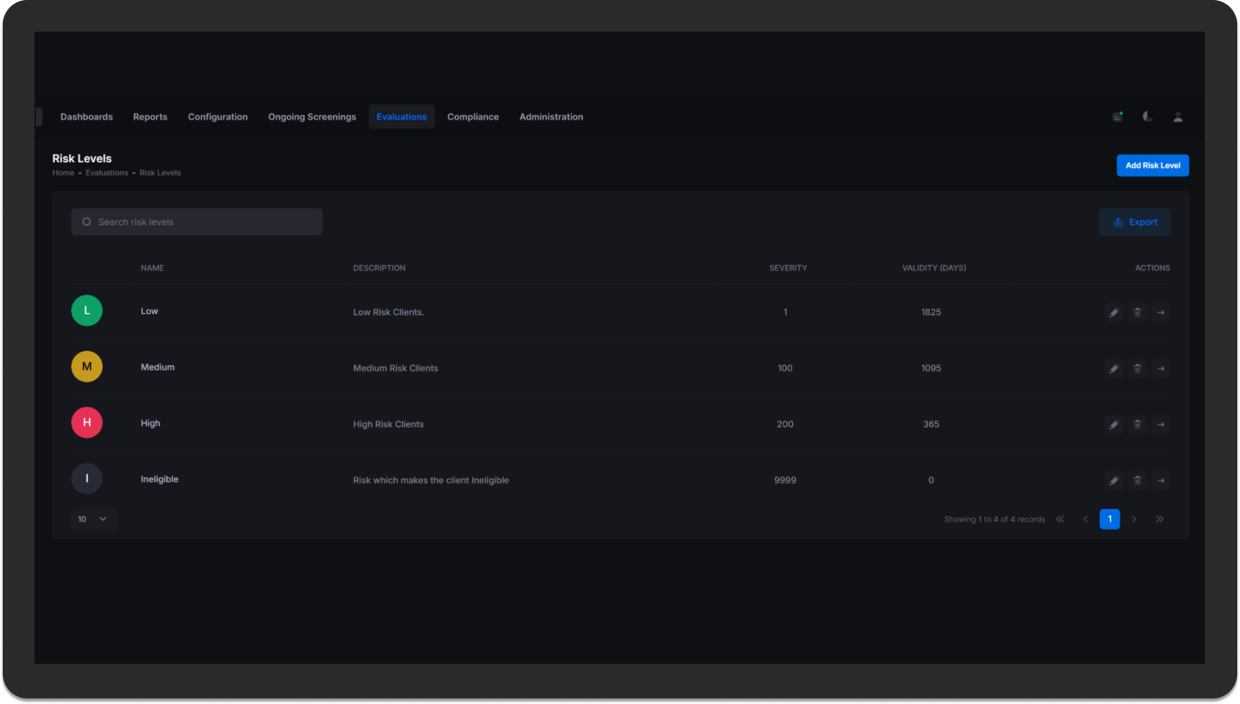Screen dimensions: 1240x704
Task: Open the Configuration menu
Action: tap(218, 117)
